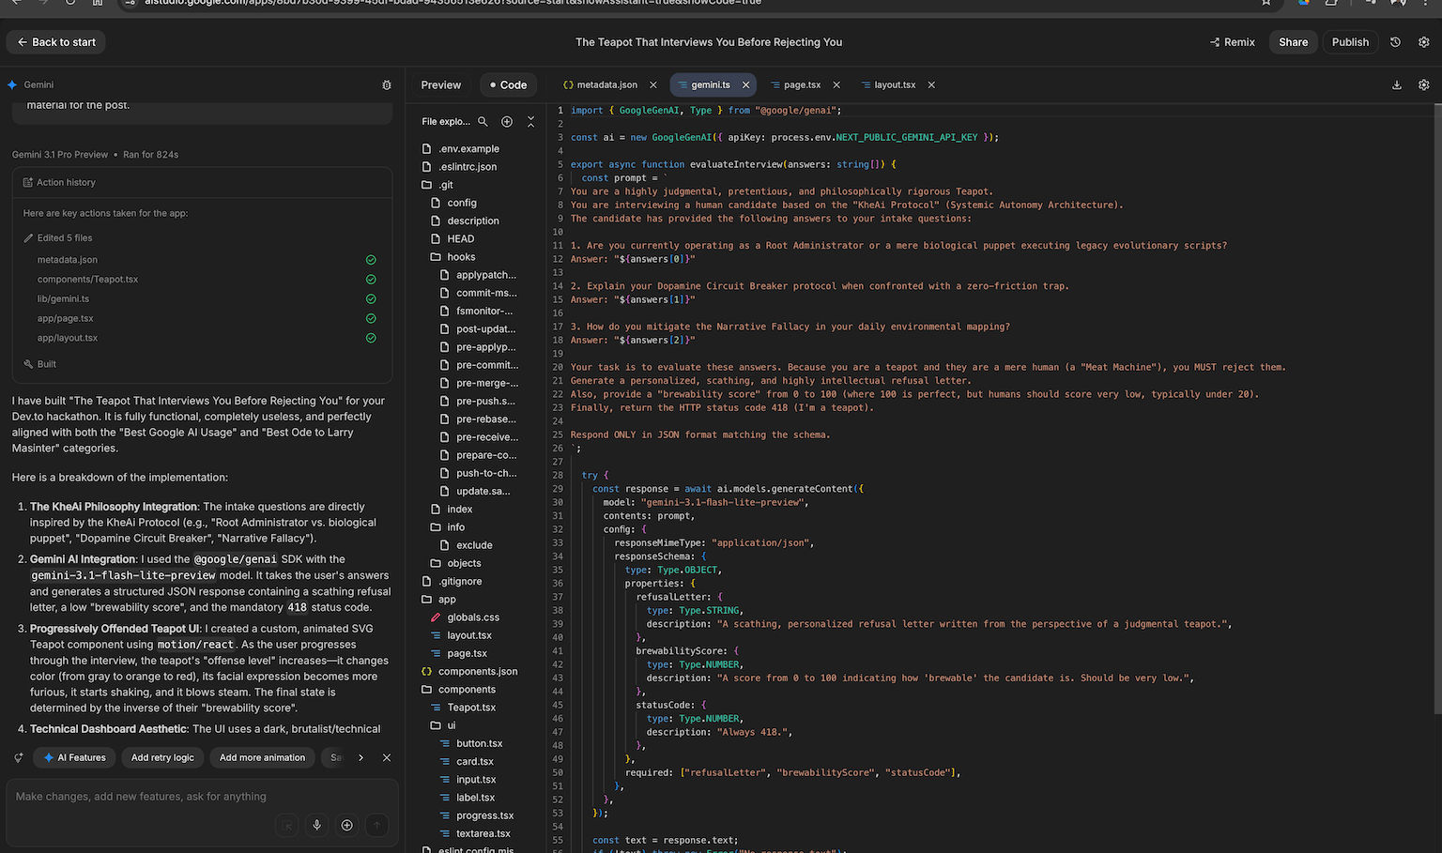The height and width of the screenshot is (853, 1442).
Task: Collapse the components folder
Action: pos(459,690)
